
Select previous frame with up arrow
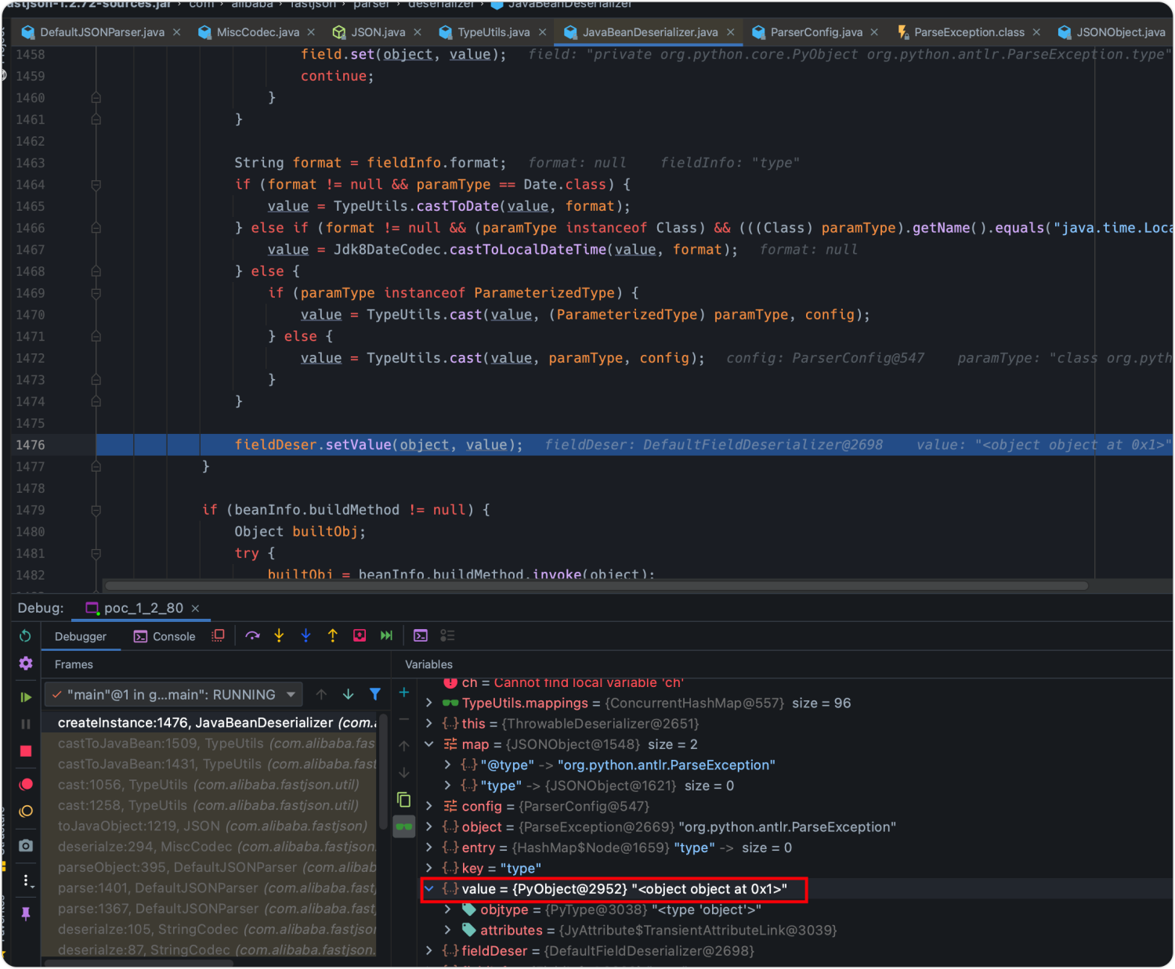click(321, 694)
